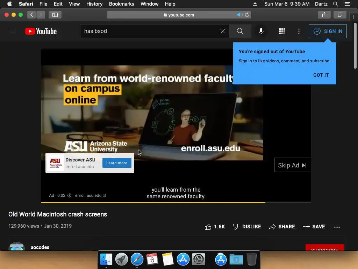This screenshot has width=358, height=269.
Task: Go to the YouTube home logo
Action: click(x=41, y=31)
